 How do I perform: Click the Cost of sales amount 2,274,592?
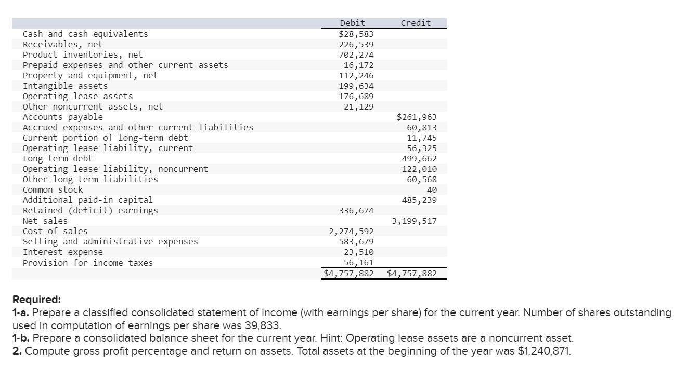[352, 231]
